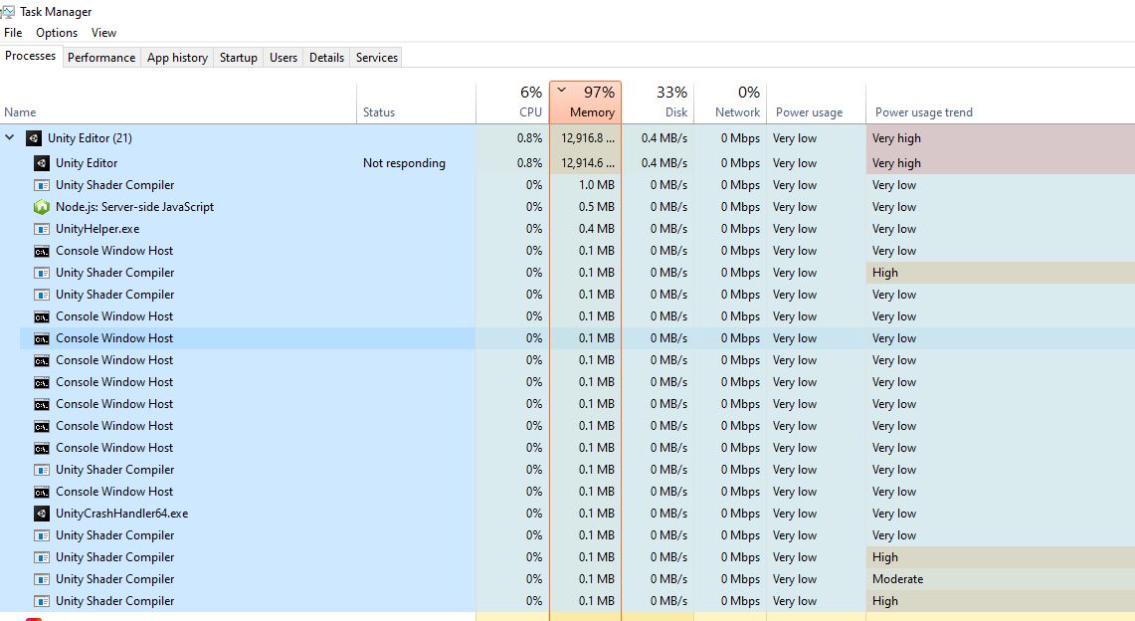Viewport: 1135px width, 621px height.
Task: Click the UnityCrashHandler64.exe icon
Action: 42,514
